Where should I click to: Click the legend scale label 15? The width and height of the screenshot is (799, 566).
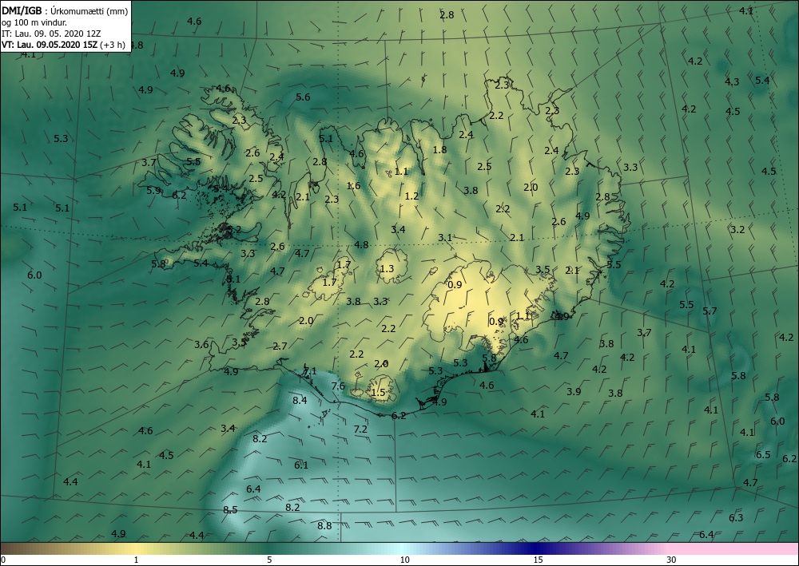click(538, 560)
